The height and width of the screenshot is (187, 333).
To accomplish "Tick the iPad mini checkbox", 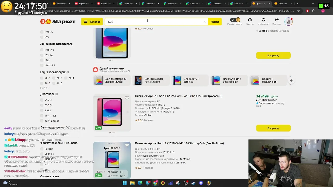I will point(42,65).
